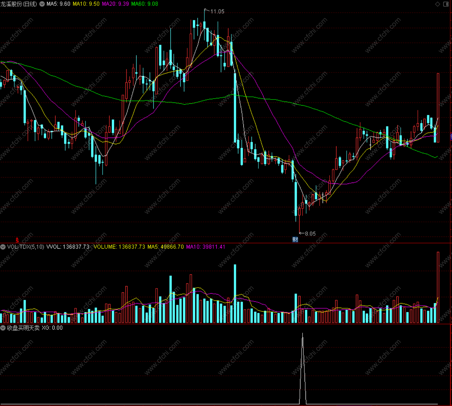Select the tallest red volume bar at far right
This screenshot has height=406, width=452.
point(438,287)
